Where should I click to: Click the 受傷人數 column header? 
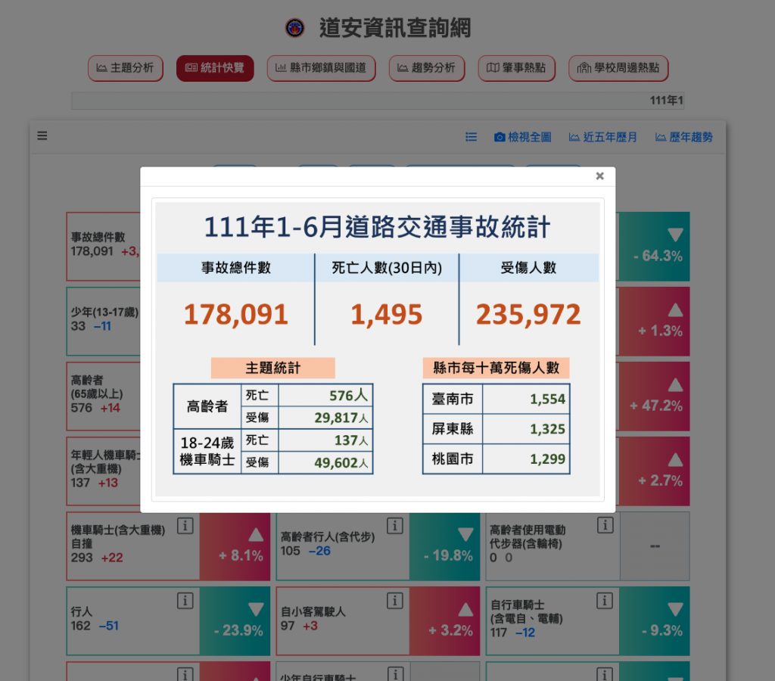[528, 268]
